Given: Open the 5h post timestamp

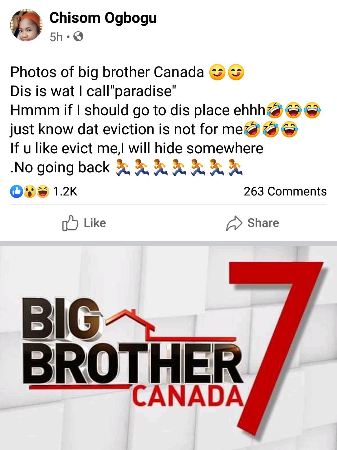Looking at the screenshot, I should [56, 37].
